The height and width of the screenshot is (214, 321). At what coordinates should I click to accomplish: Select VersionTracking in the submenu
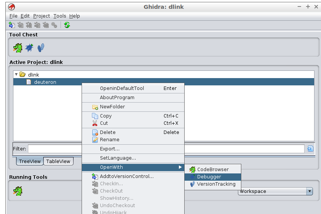point(216,184)
